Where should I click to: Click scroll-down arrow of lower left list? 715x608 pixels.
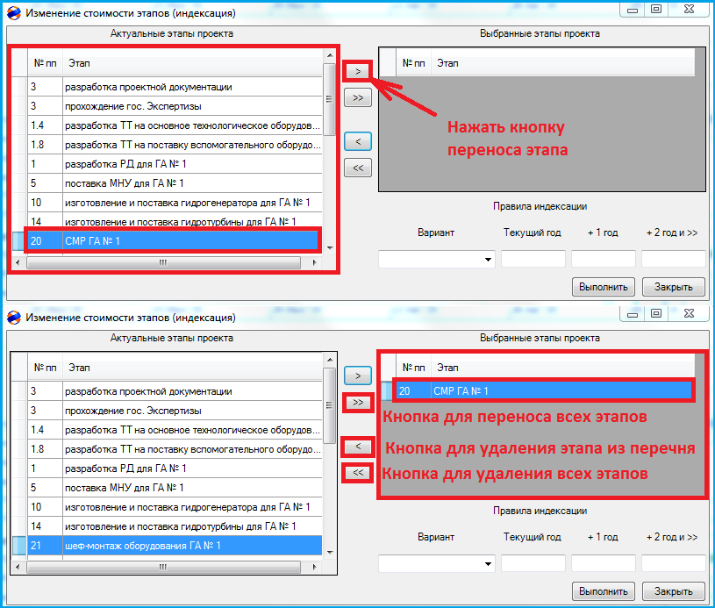(330, 552)
